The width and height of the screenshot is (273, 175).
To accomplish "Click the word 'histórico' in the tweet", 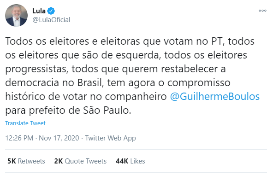I will click(25, 96).
